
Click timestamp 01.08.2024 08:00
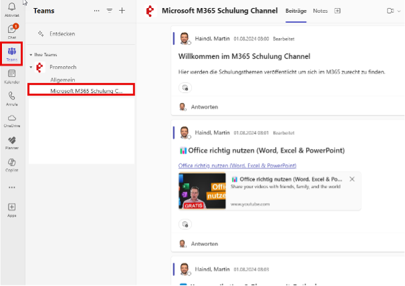(251, 39)
